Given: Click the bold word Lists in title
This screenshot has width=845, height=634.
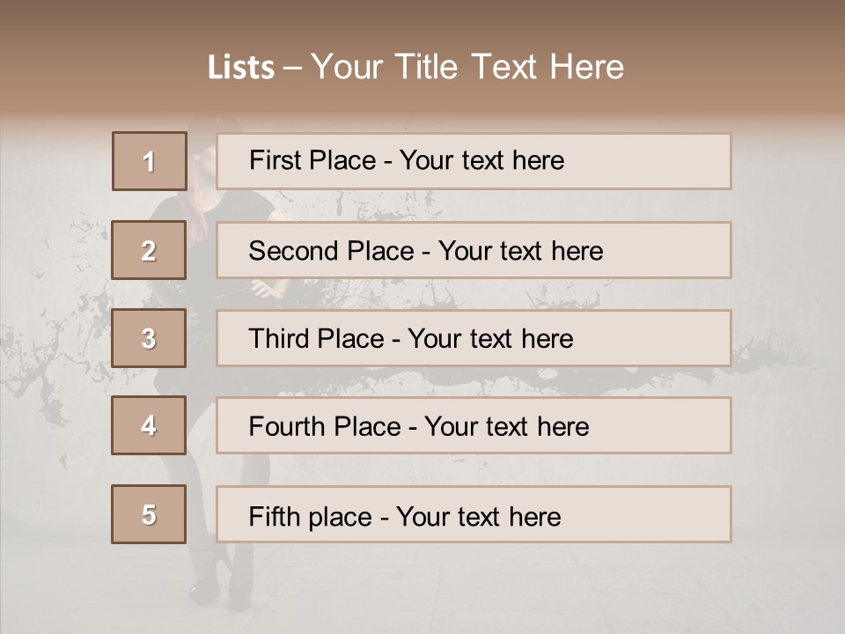Looking at the screenshot, I should click(x=241, y=68).
